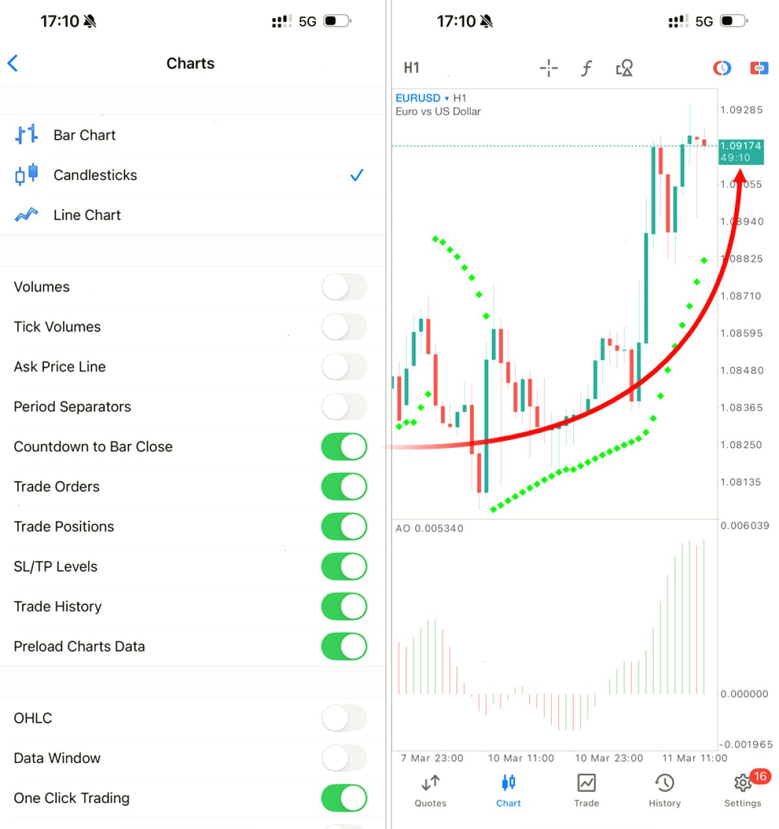The image size is (779, 829).
Task: Open the indicators function icon
Action: (x=586, y=68)
